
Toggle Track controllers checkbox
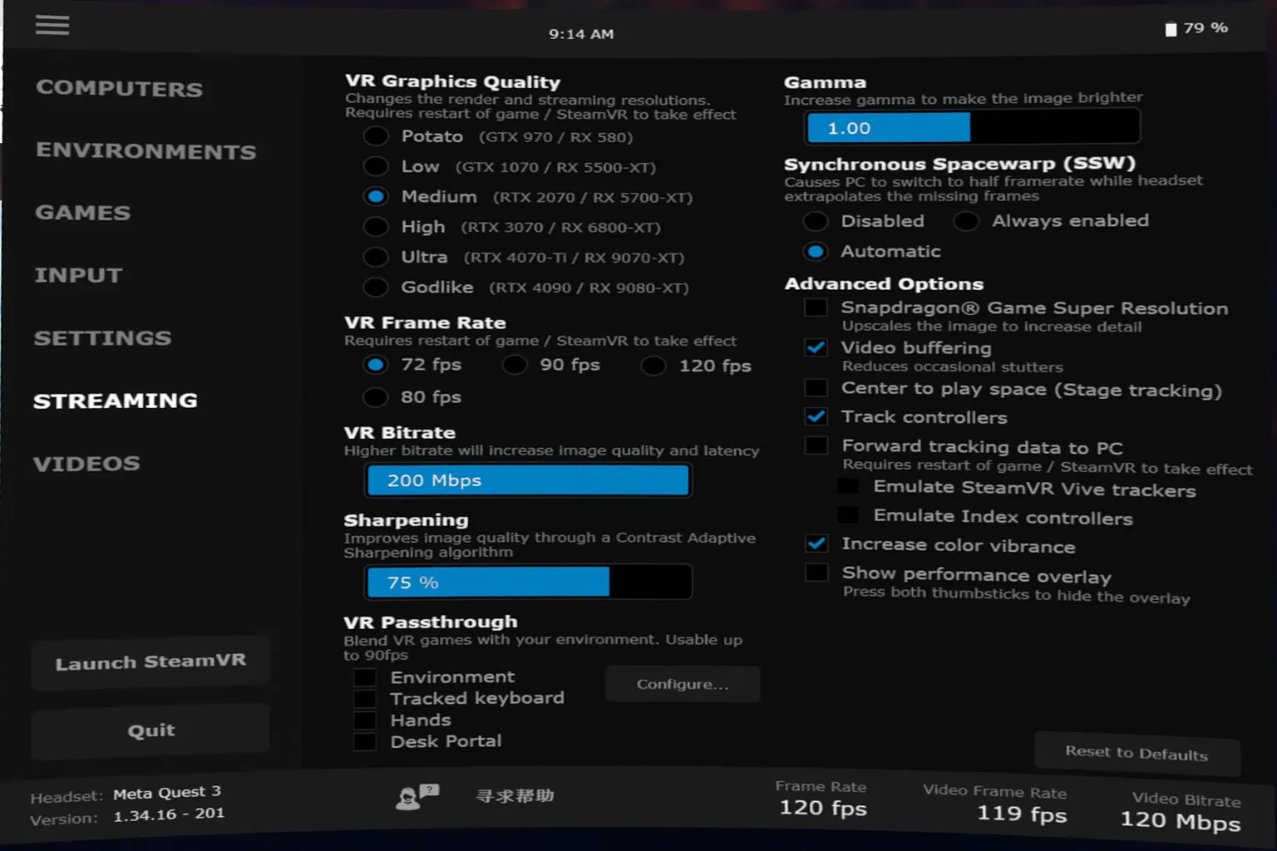816,416
